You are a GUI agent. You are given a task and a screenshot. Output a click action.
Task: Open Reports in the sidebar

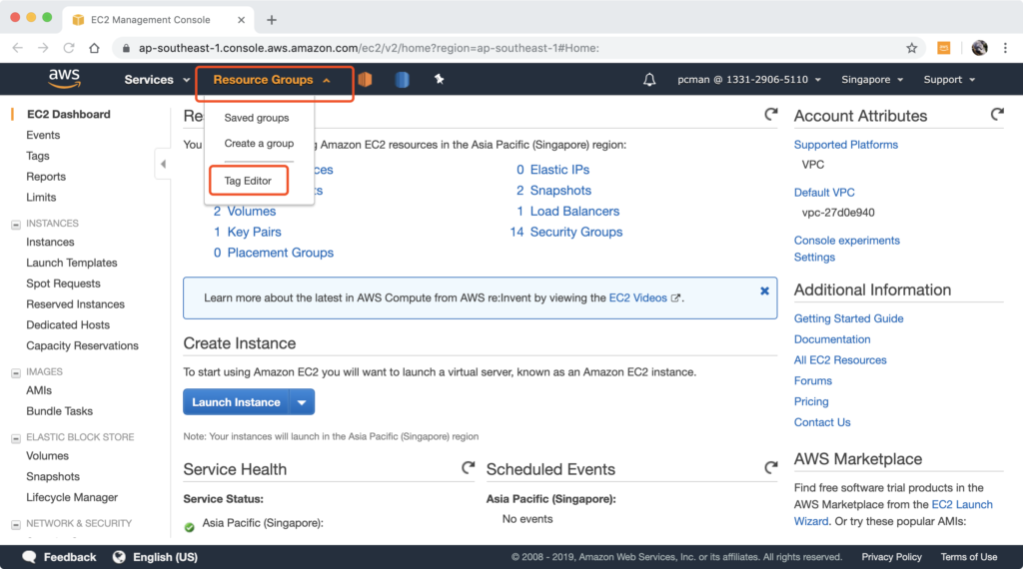[x=46, y=177]
